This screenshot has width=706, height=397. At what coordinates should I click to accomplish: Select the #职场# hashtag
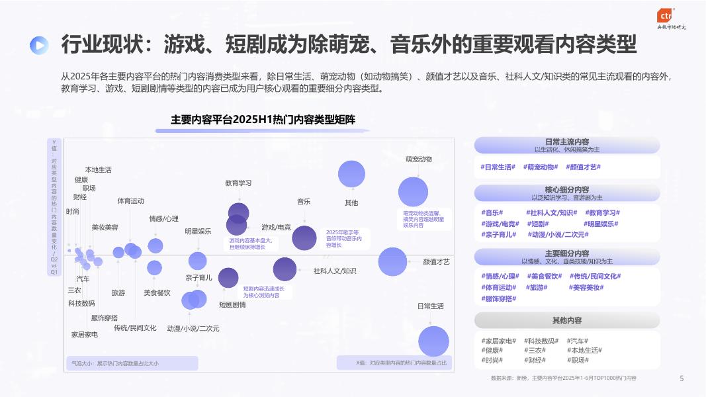[x=578, y=360]
